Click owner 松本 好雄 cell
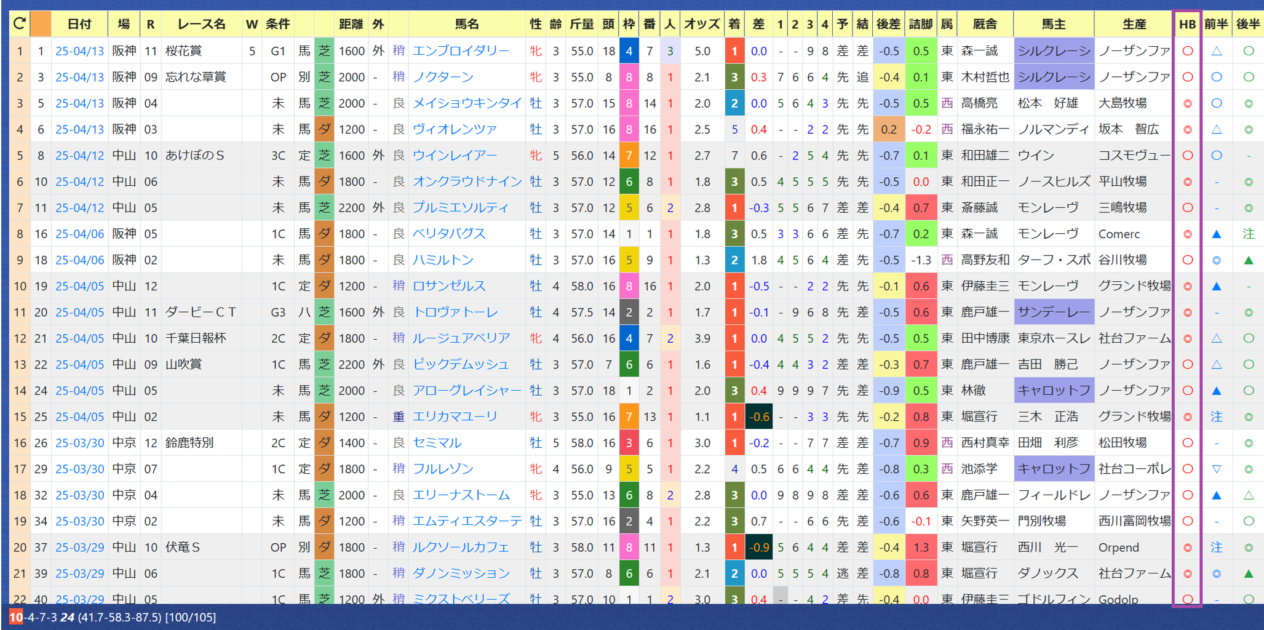The height and width of the screenshot is (630, 1264). tap(1054, 103)
